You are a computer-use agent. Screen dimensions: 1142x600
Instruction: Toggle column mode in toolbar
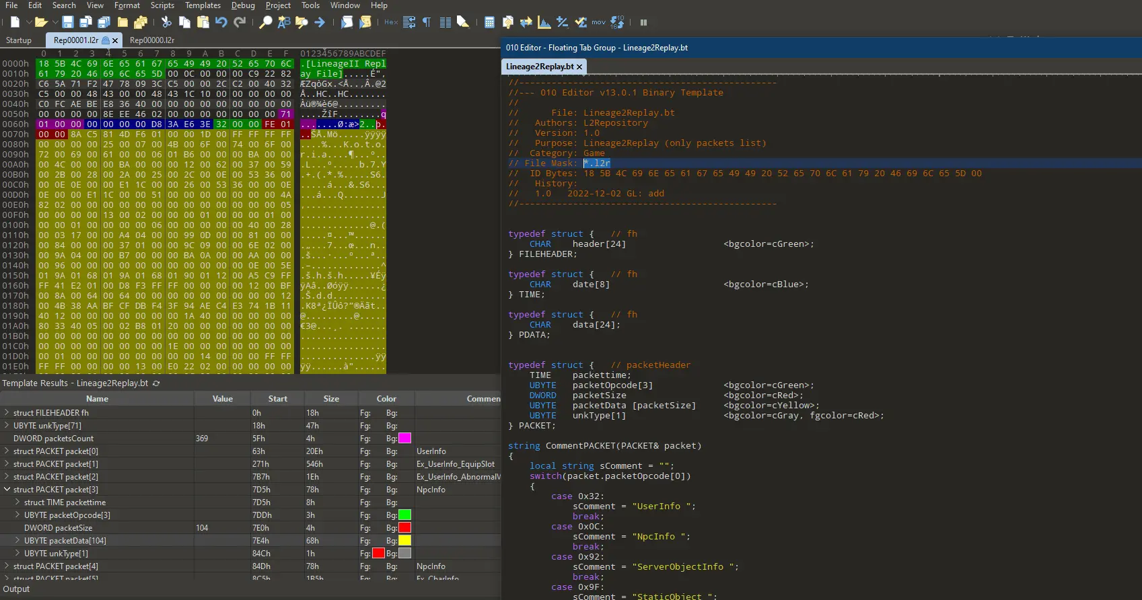(445, 22)
